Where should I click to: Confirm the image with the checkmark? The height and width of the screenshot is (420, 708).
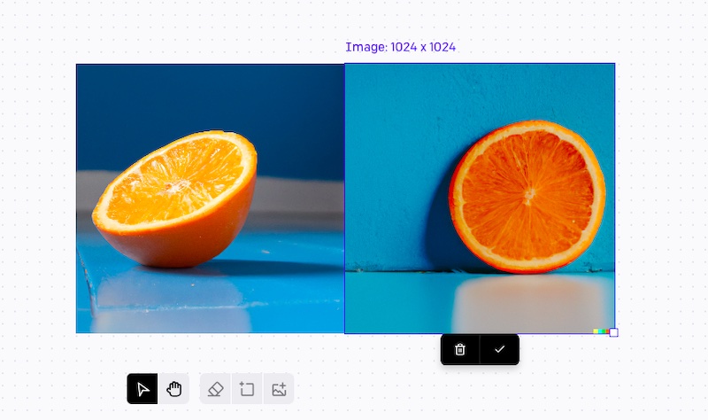click(500, 349)
